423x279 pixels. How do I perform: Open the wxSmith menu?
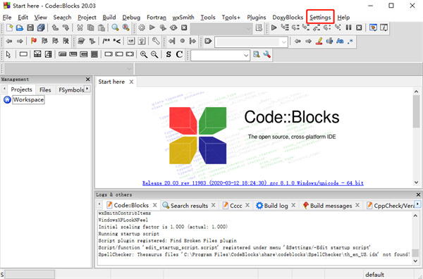(183, 17)
